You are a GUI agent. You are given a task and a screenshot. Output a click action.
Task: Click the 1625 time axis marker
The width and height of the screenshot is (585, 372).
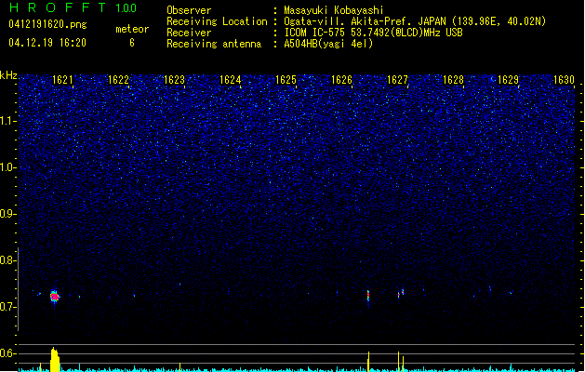[x=286, y=80]
